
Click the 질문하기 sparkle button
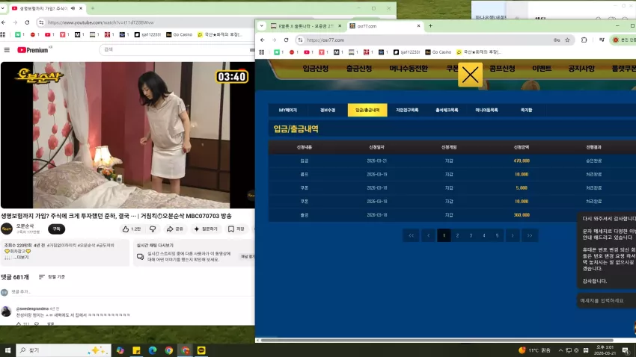tap(206, 229)
